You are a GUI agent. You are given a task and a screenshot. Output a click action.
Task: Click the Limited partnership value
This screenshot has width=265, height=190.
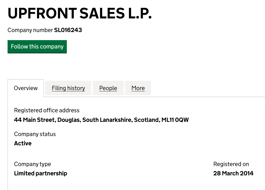[x=41, y=173]
